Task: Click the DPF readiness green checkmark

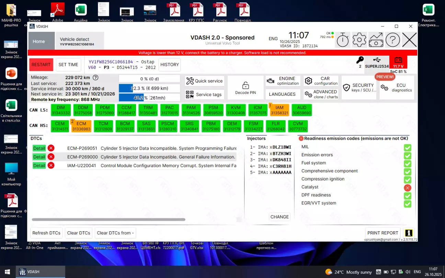Action: coord(408,196)
